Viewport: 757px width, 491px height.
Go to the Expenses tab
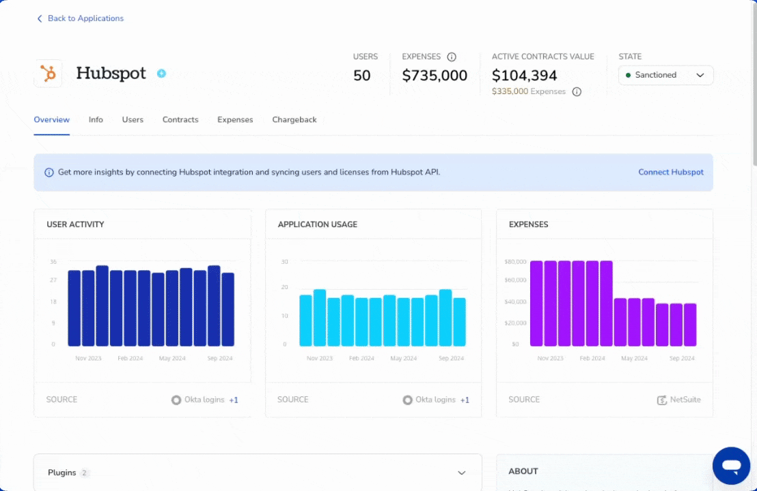235,119
